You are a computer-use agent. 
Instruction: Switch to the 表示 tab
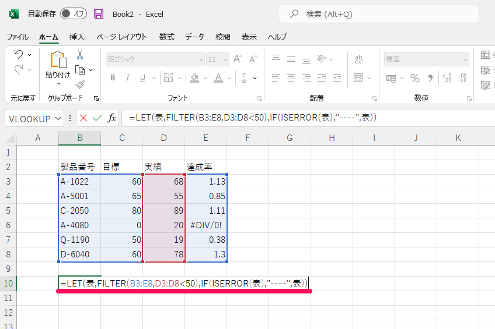pyautogui.click(x=249, y=37)
